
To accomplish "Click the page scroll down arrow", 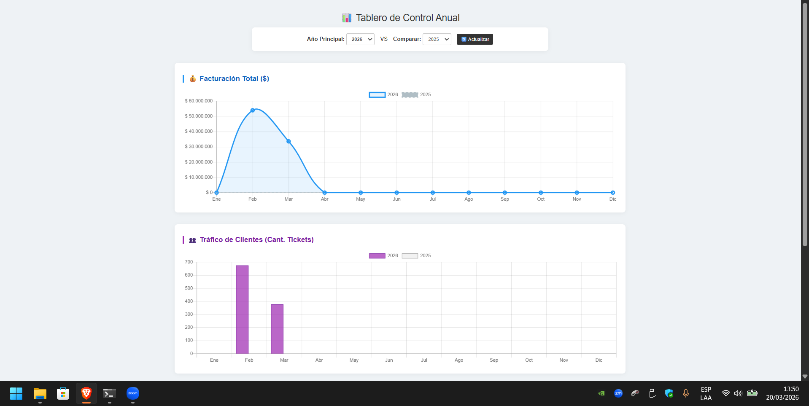I will [x=805, y=376].
